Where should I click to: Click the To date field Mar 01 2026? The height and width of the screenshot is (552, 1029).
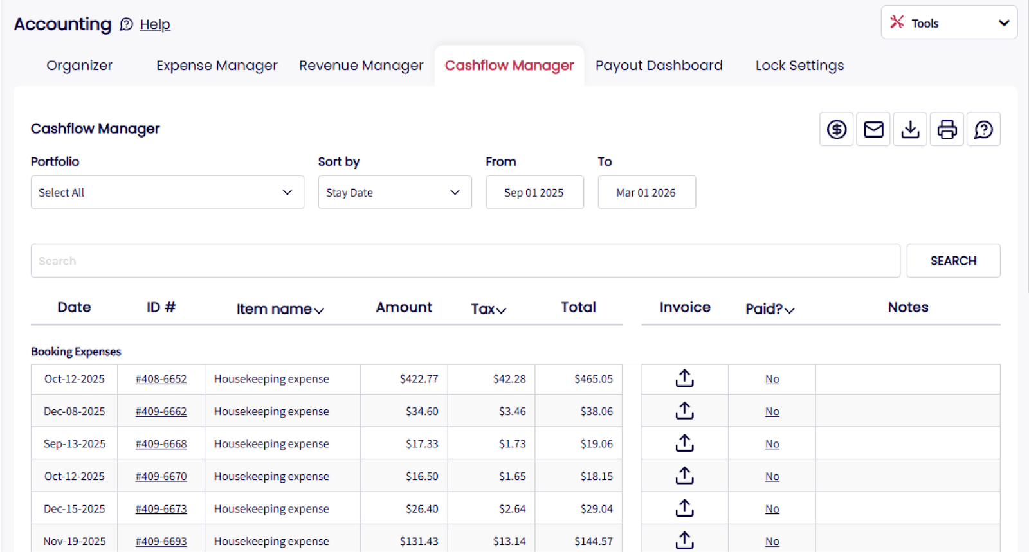coord(646,192)
